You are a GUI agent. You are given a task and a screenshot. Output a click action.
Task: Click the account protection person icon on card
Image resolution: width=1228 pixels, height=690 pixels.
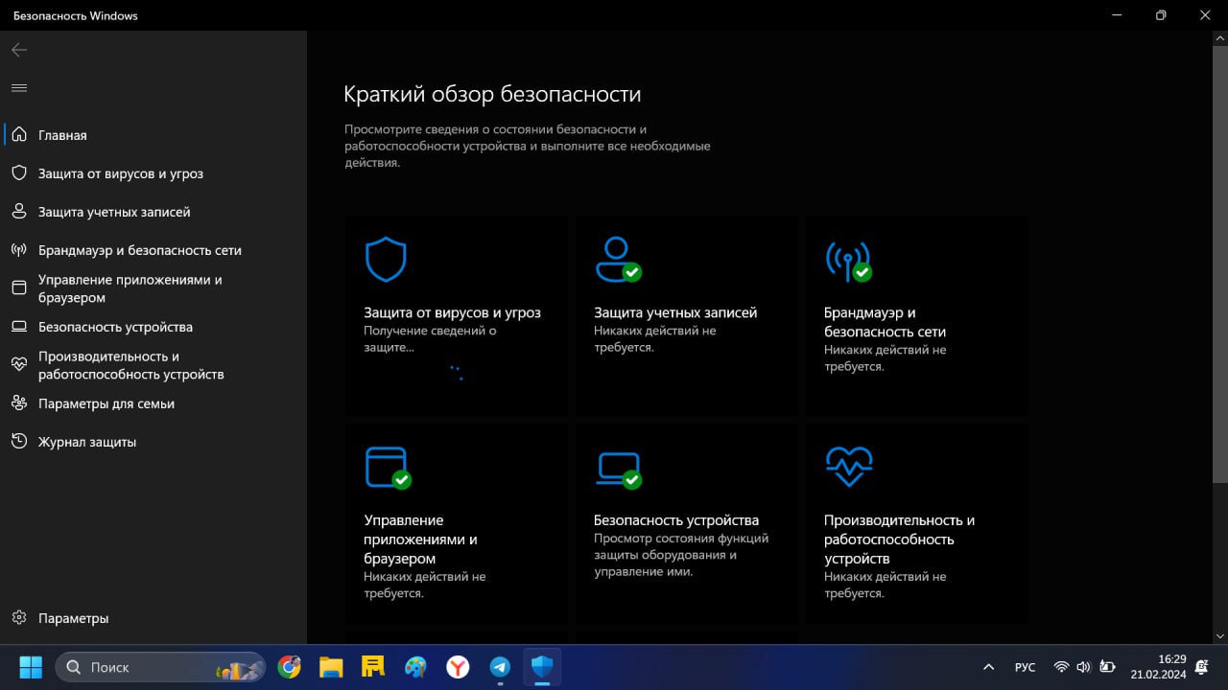pos(618,260)
